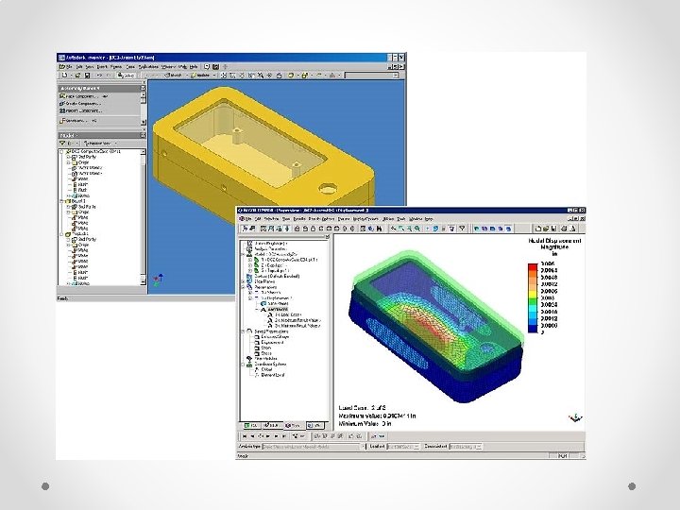Select the first Origin folder in Inventor tree
The height and width of the screenshot is (510, 680).
tap(80, 162)
